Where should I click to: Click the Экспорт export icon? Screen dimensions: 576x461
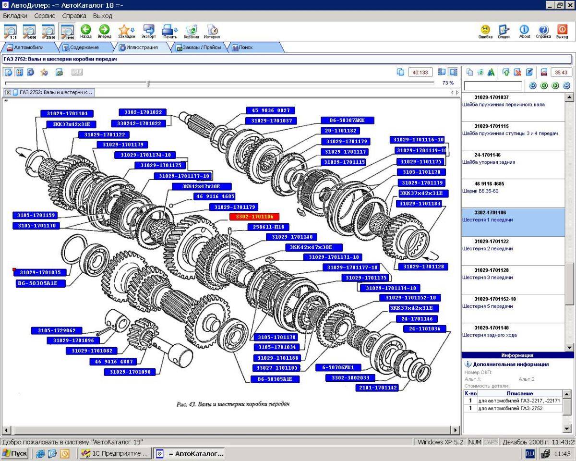click(x=149, y=31)
